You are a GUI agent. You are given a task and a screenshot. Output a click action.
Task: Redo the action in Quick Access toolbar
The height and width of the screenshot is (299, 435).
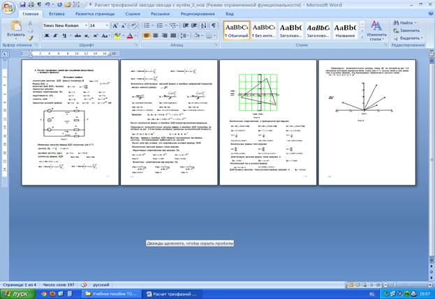click(x=59, y=5)
